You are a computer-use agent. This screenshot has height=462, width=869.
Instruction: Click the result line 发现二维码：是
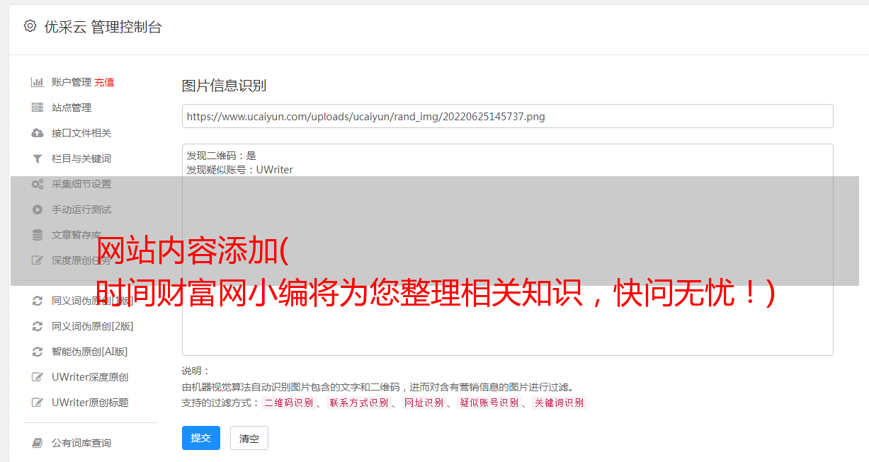pyautogui.click(x=222, y=156)
